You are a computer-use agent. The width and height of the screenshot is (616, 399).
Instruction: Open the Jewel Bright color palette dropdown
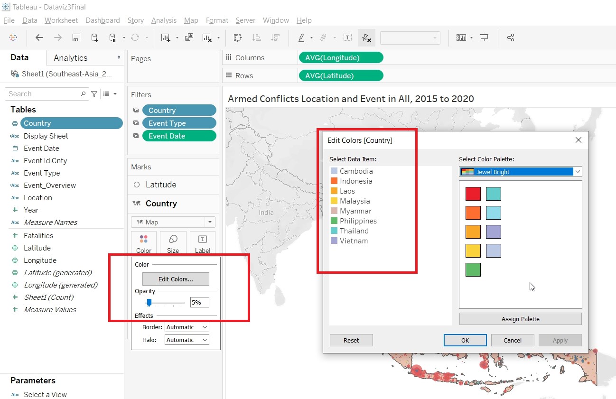click(520, 172)
